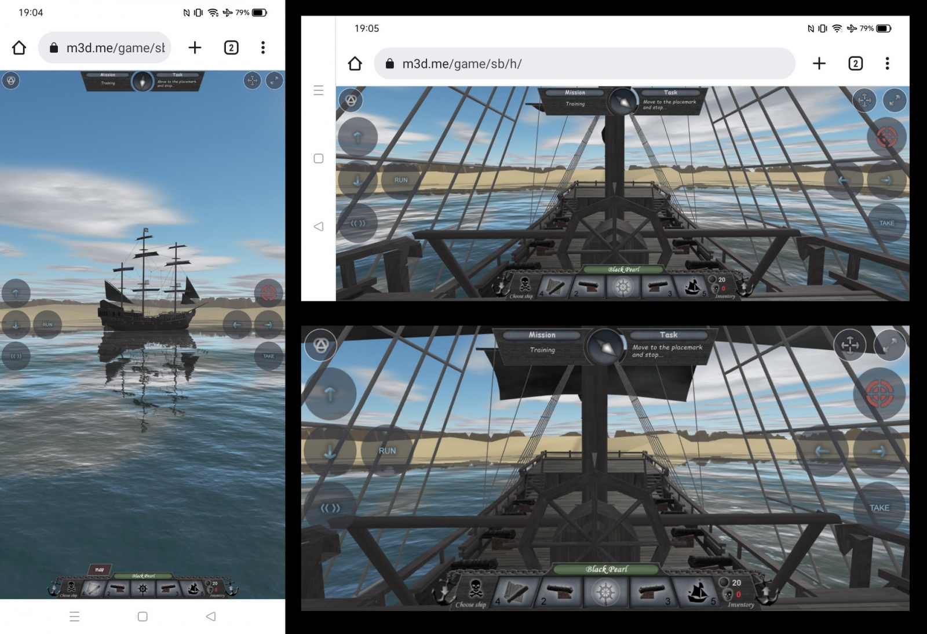Tap the TAKE button in upper landscape game
The height and width of the screenshot is (634, 927).
coord(886,223)
